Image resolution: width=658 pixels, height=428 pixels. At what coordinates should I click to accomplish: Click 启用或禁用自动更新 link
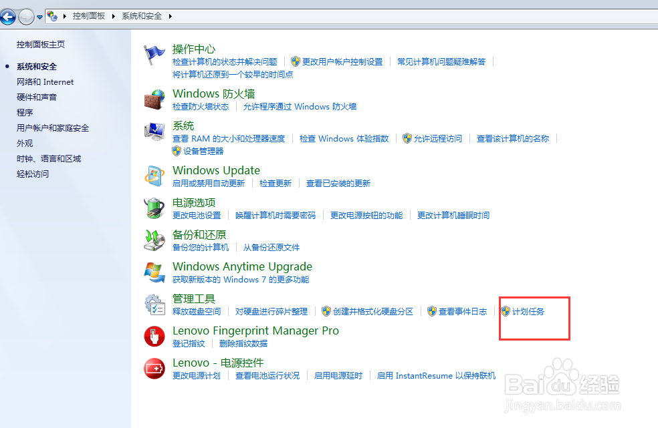point(209,183)
